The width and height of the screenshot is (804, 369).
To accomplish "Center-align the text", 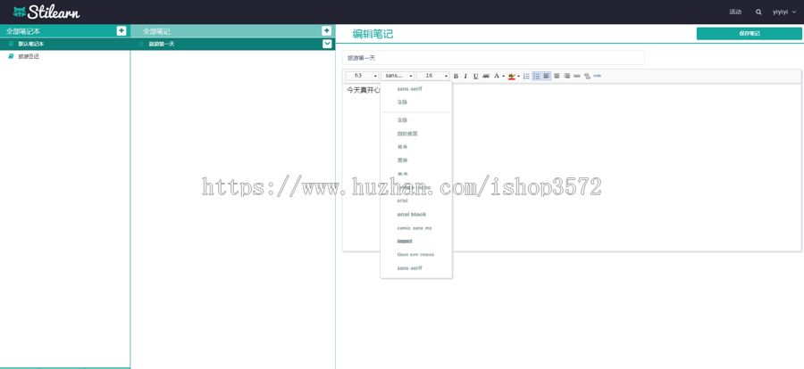I will click(x=557, y=76).
